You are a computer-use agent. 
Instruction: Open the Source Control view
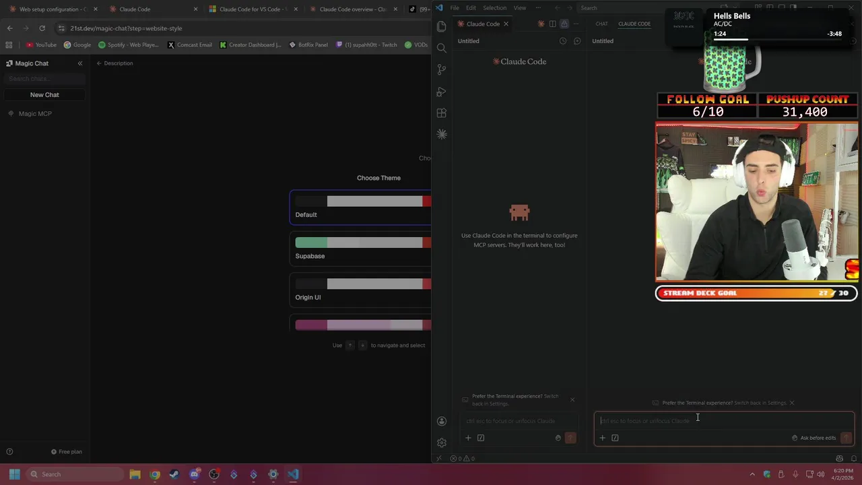[442, 69]
